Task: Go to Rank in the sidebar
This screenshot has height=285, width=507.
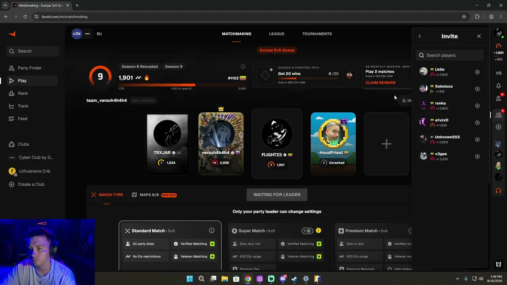Action: [x=32, y=93]
